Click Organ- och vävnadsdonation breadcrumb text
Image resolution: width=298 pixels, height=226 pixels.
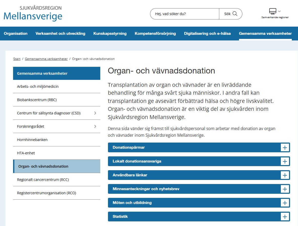[x=93, y=59]
